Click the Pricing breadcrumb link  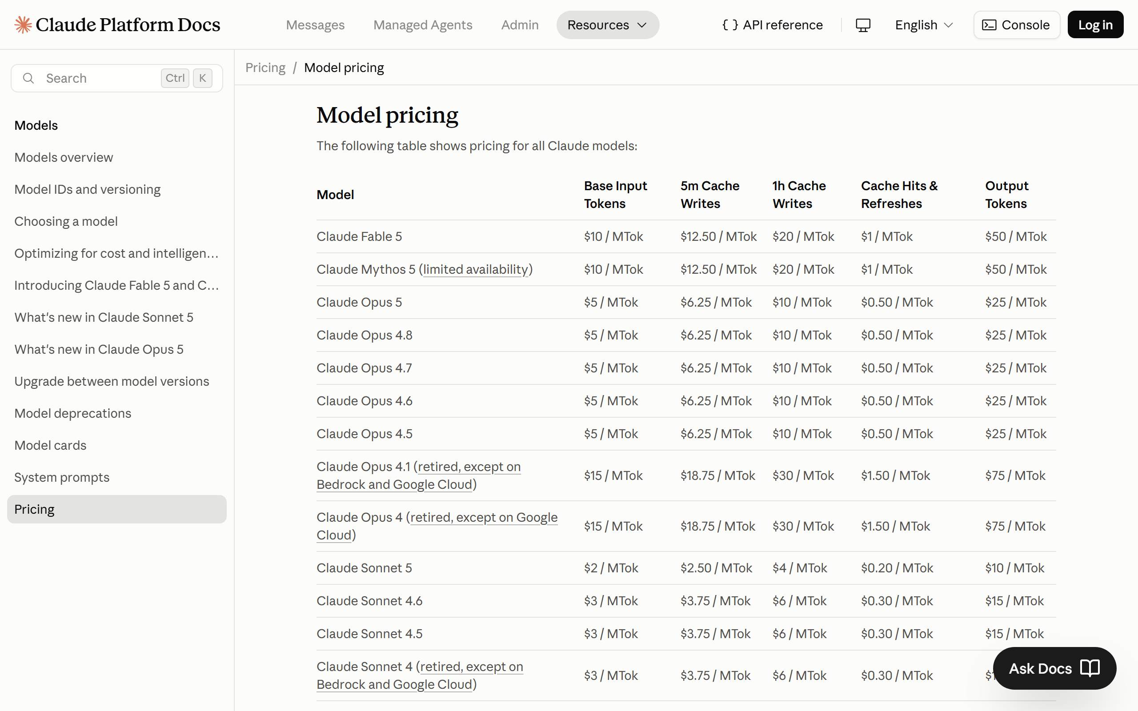coord(265,68)
